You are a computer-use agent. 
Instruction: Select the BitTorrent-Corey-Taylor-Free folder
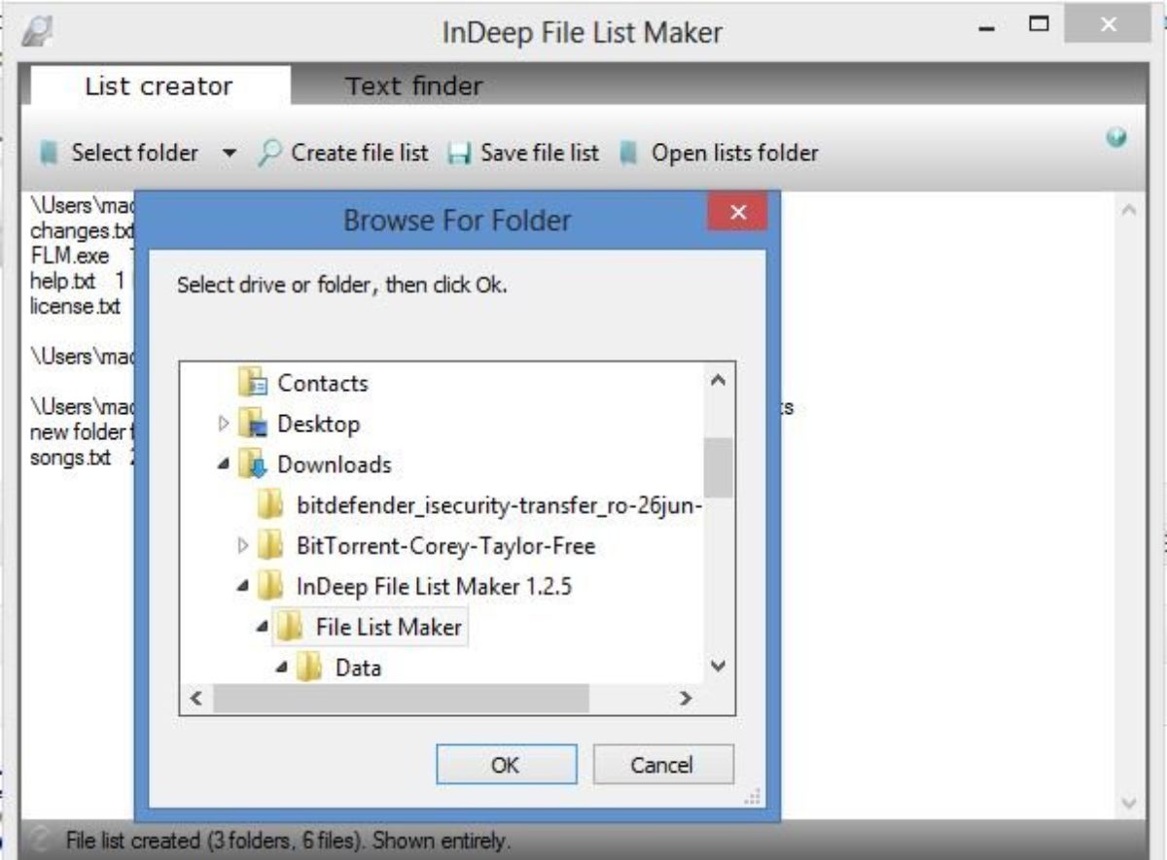[x=445, y=546]
